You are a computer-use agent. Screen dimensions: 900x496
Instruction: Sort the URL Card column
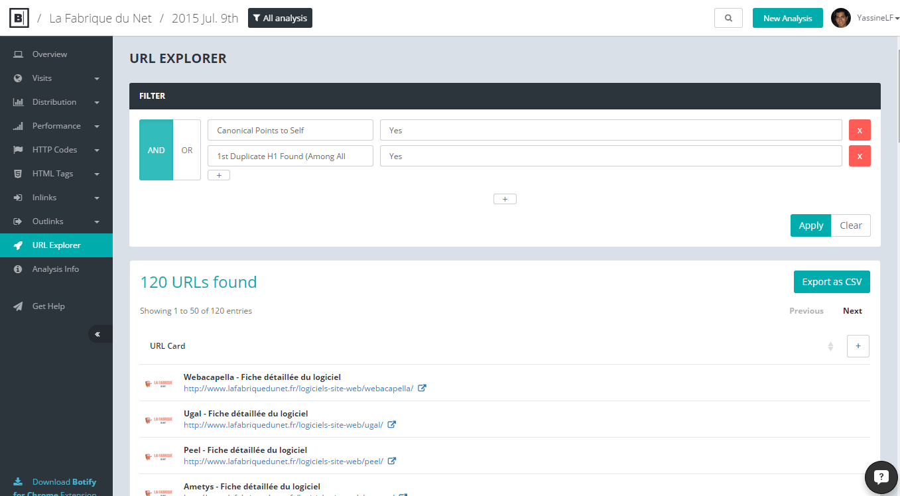(830, 346)
